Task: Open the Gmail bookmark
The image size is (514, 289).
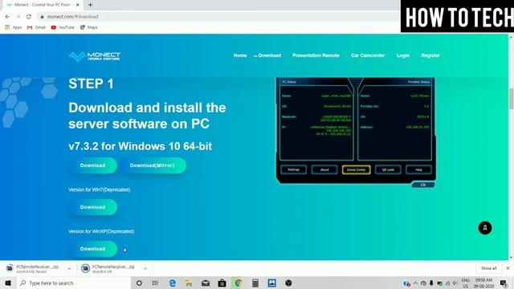Action: pos(36,27)
